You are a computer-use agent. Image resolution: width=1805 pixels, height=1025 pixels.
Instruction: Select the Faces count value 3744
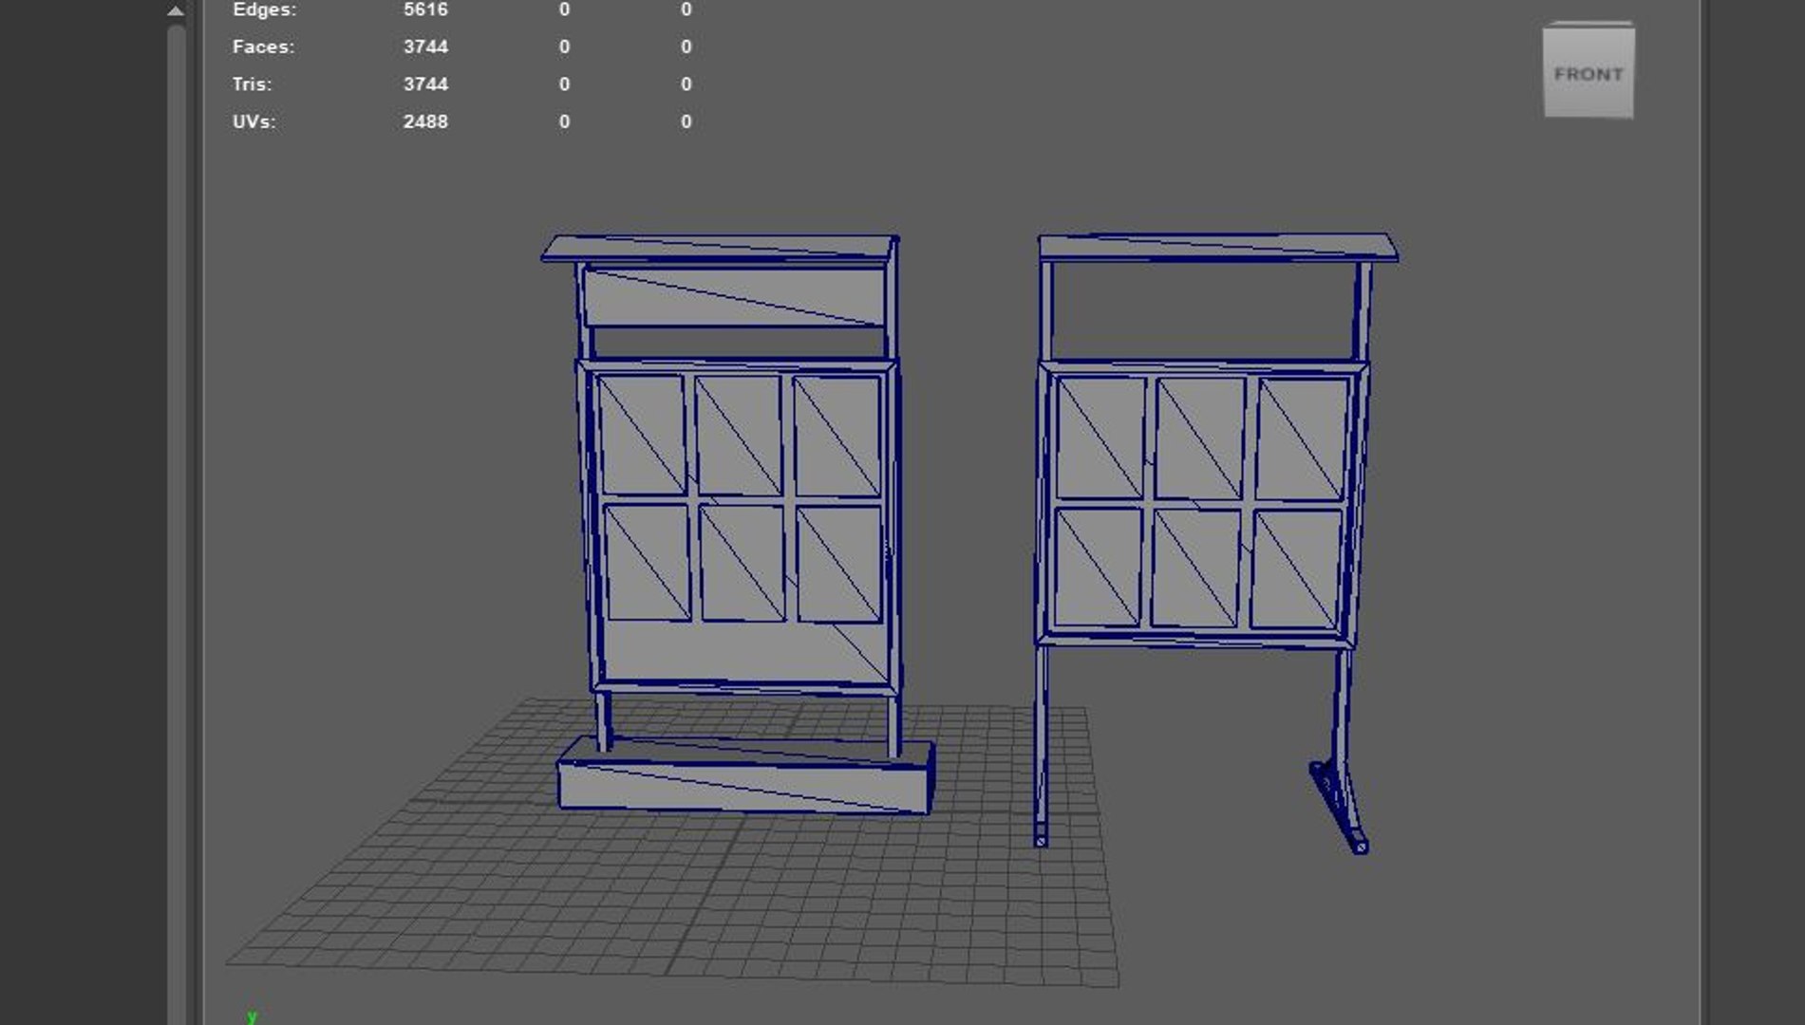(425, 47)
